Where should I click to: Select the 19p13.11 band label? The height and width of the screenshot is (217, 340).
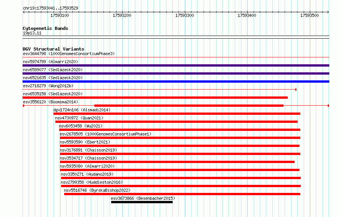tap(32, 33)
